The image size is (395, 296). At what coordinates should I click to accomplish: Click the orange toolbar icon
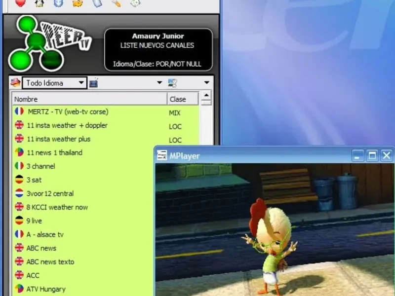(78, 3)
